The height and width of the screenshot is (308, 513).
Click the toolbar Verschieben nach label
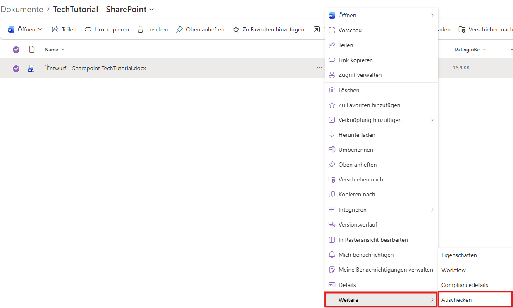pos(491,29)
